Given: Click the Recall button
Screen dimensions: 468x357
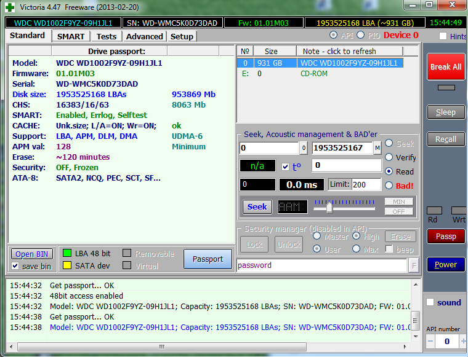Looking at the screenshot, I should coord(445,139).
